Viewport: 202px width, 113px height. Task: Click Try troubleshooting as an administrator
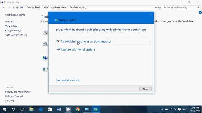pyautogui.click(x=103, y=41)
